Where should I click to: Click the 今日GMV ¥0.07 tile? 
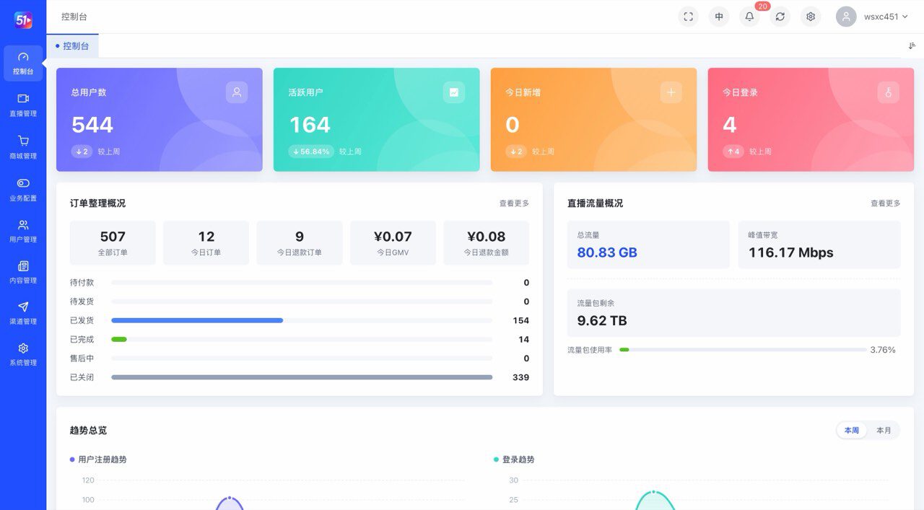393,243
